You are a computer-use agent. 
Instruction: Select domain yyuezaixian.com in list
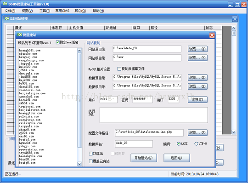pyautogui.click(x=31, y=149)
